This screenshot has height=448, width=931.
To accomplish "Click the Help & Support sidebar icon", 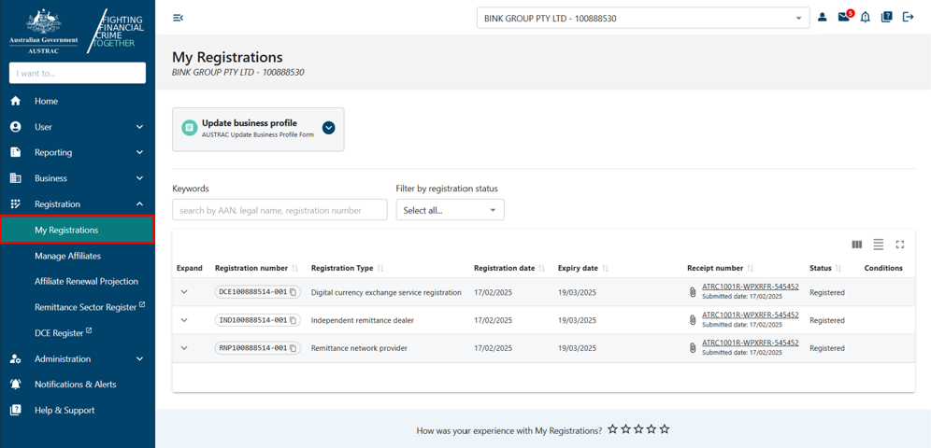I will (16, 410).
